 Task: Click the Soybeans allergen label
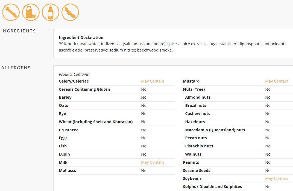(x=192, y=178)
